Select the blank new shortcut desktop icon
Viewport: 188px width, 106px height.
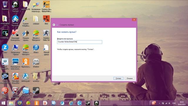pyautogui.click(x=46, y=49)
